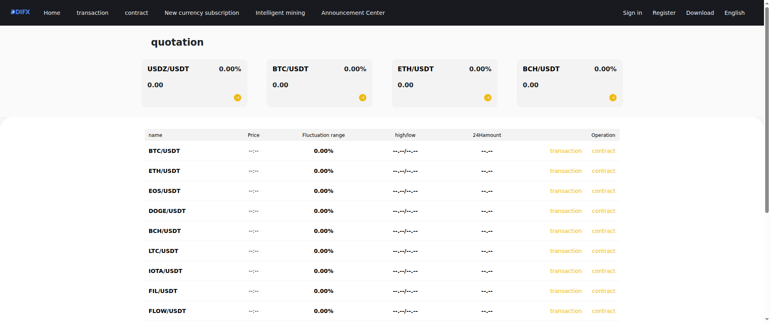Click the scrollbar down arrow
The width and height of the screenshot is (770, 323).
767,319
